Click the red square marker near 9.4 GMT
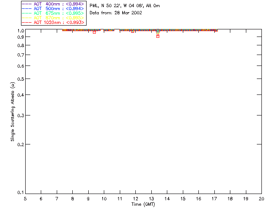This screenshot has width=269, height=215. pos(94,32)
